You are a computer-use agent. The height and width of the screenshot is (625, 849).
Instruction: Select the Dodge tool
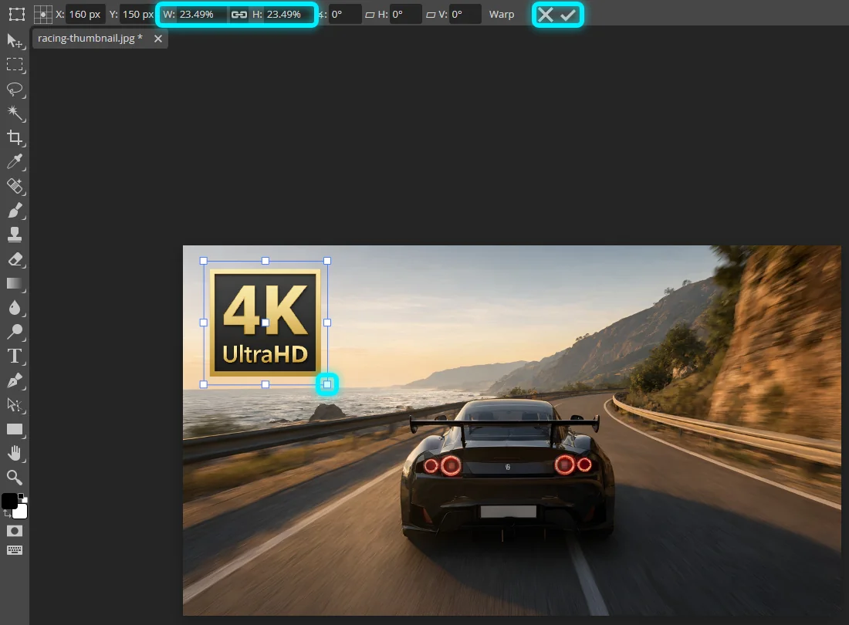15,332
